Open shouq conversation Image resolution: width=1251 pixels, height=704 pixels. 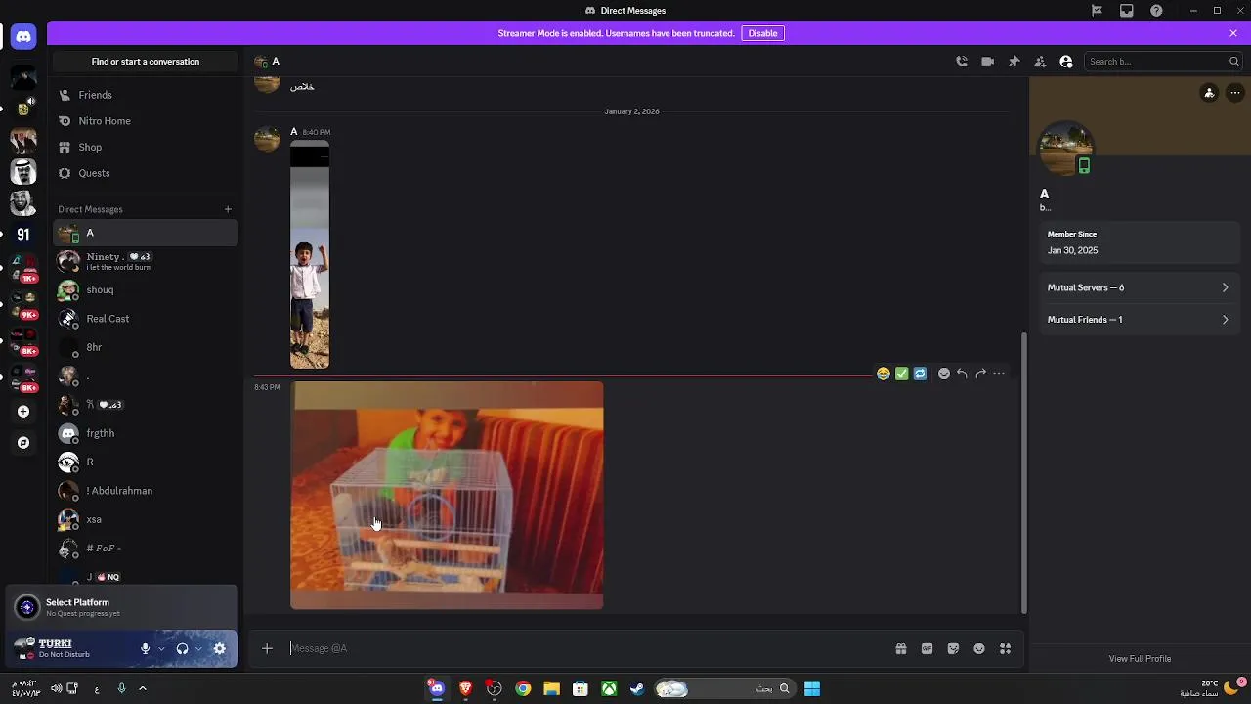tap(145, 290)
